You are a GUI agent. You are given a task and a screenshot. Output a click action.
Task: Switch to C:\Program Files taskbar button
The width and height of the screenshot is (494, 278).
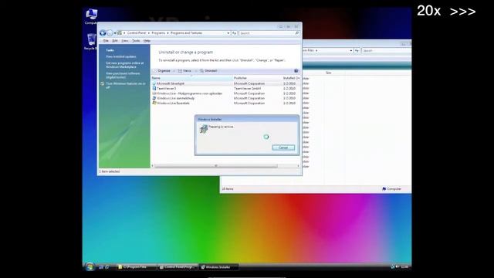136,267
